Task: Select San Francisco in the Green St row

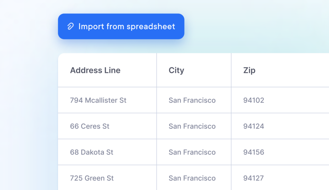Action: coord(192,178)
